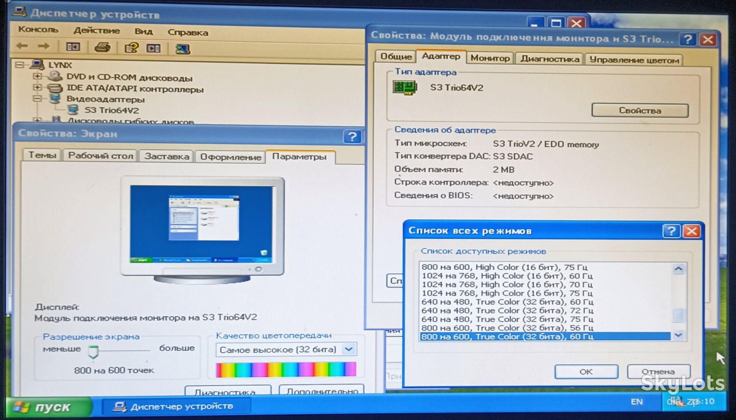Click OK in Список всех режимов dialog
The height and width of the screenshot is (420, 736).
coord(586,371)
